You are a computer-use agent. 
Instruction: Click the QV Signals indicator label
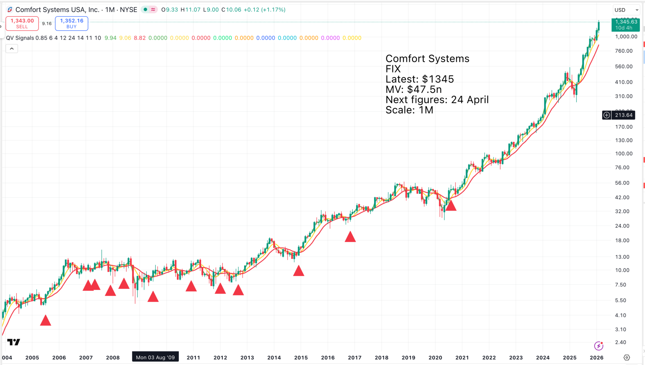20,38
